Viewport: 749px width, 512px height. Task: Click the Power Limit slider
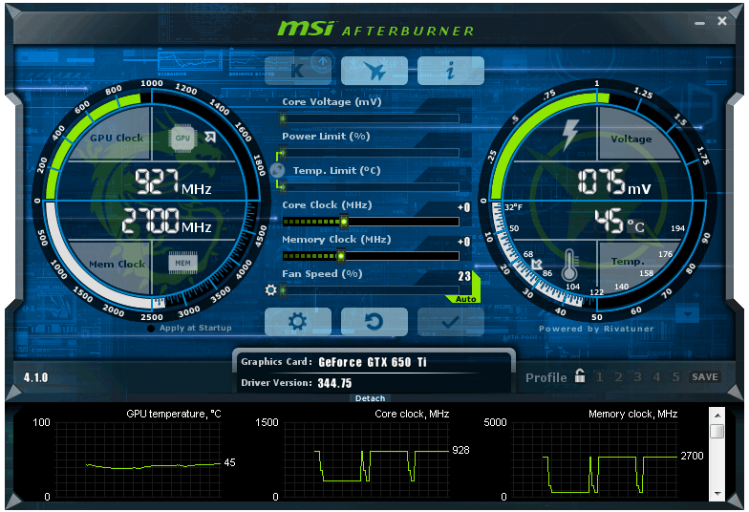point(369,153)
